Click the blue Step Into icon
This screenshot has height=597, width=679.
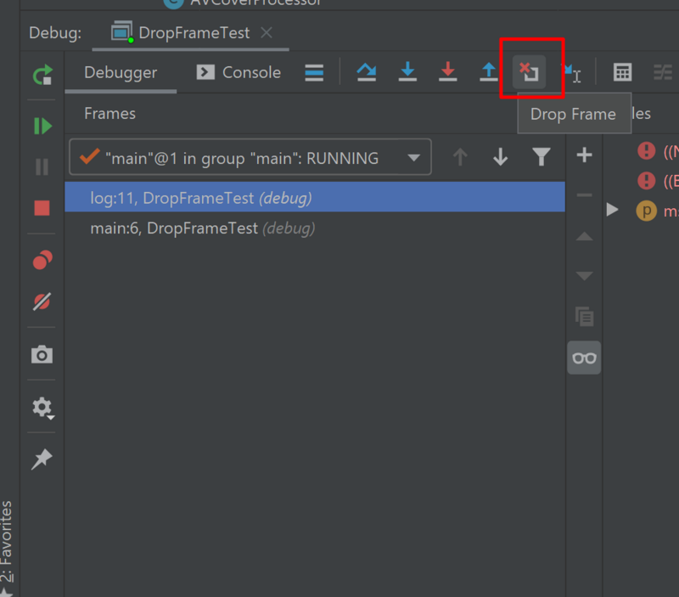coord(407,72)
